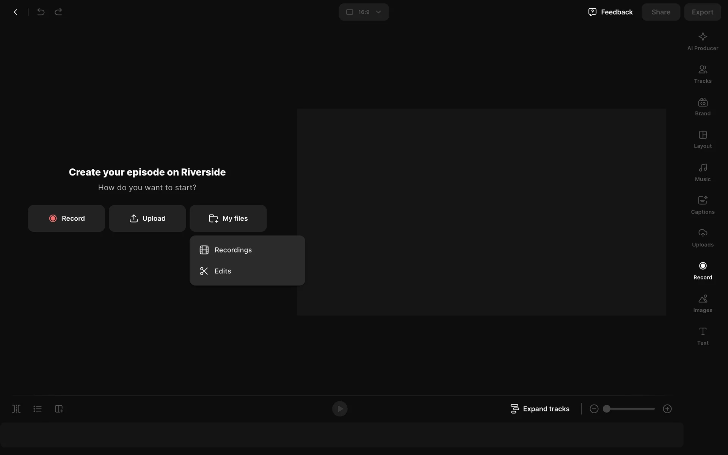Open the Layout panel
Viewport: 728px width, 455px height.
[703, 140]
